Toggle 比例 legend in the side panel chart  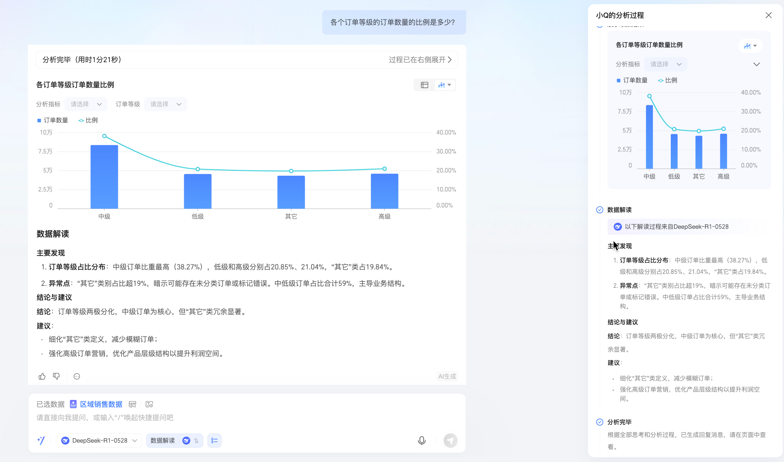click(668, 80)
